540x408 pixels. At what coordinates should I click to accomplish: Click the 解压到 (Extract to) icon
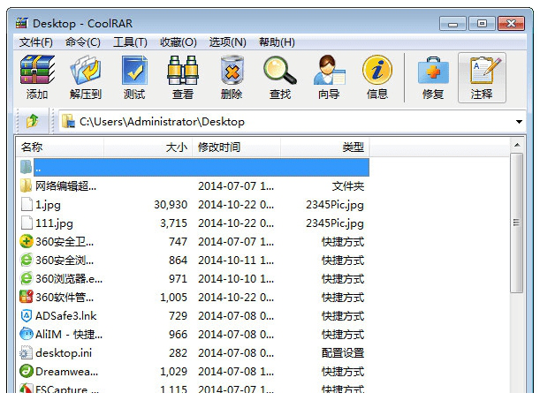[x=86, y=78]
